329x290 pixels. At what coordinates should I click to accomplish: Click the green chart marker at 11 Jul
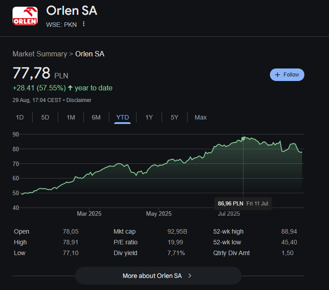[243, 139]
